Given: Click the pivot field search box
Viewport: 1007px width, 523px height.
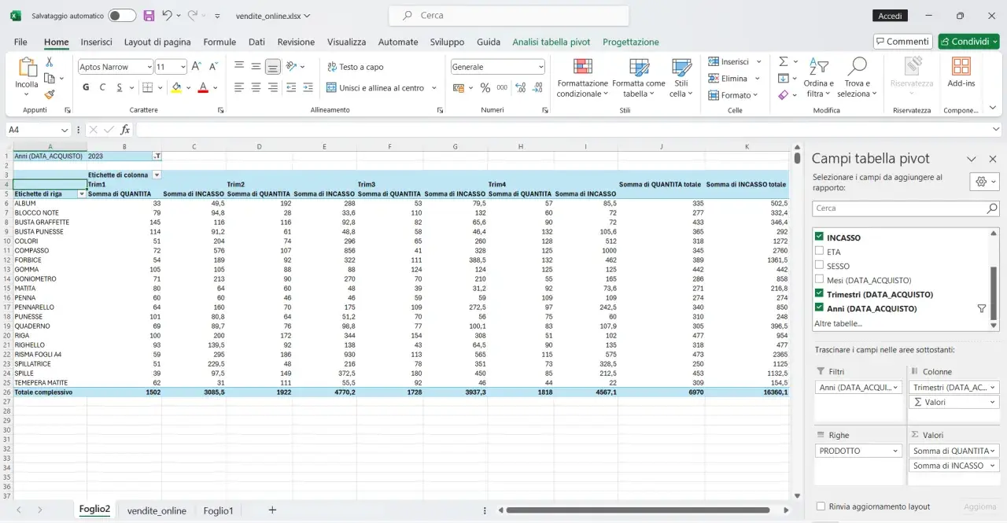Looking at the screenshot, I should pos(906,208).
